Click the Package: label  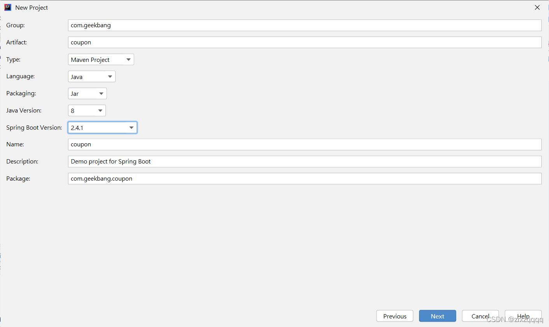click(x=18, y=179)
